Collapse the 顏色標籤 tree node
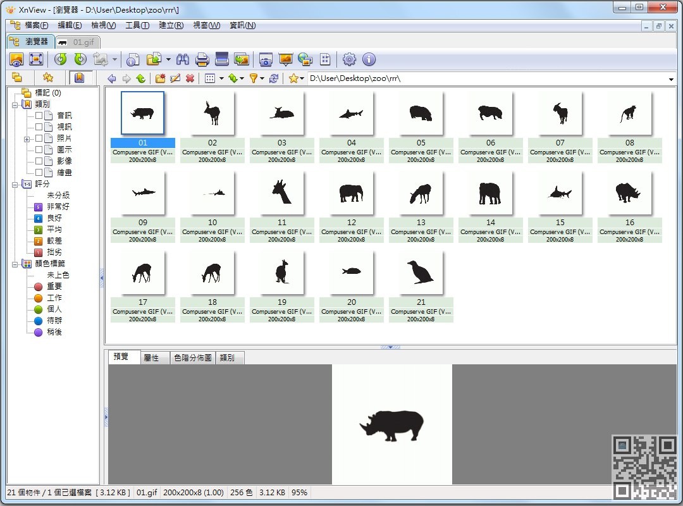Viewport: 683px width, 506px height. pyautogui.click(x=15, y=264)
